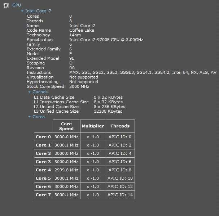
Task: Click the Cores section heading label
Action: [39, 117]
